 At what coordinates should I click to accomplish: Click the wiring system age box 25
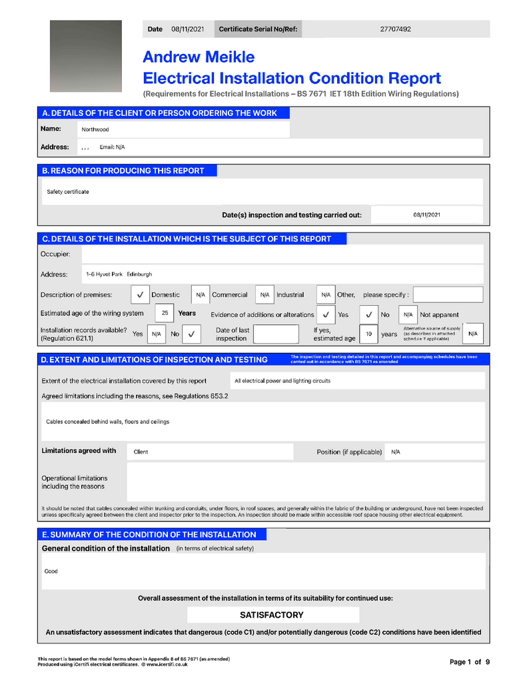(165, 313)
